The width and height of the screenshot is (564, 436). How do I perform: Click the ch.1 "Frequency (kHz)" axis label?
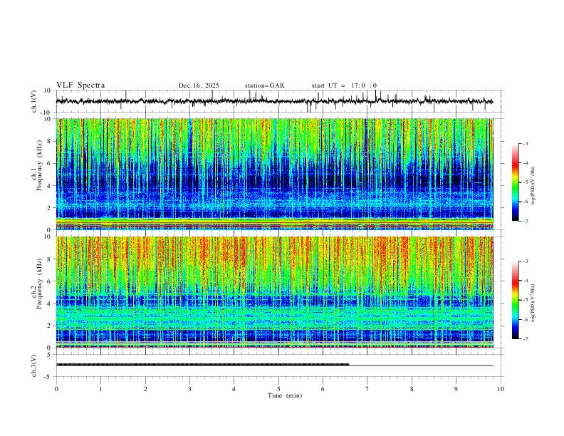(x=39, y=164)
